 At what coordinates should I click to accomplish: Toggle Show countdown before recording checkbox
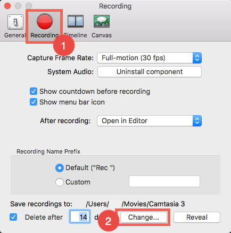pyautogui.click(x=34, y=91)
